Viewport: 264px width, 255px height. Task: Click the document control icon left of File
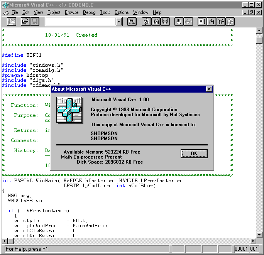pyautogui.click(x=6, y=13)
